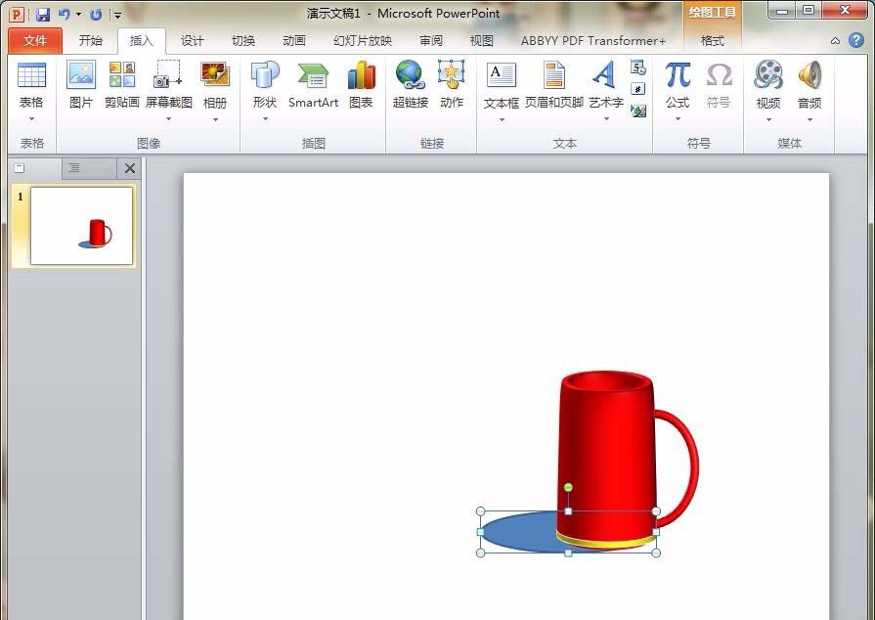Click the PowerPoint application icon in the title bar

coord(18,15)
